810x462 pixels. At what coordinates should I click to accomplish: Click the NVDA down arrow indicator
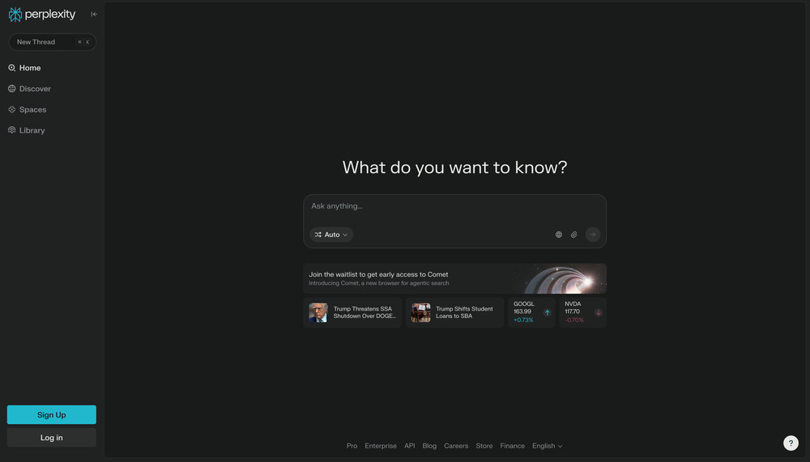[599, 312]
